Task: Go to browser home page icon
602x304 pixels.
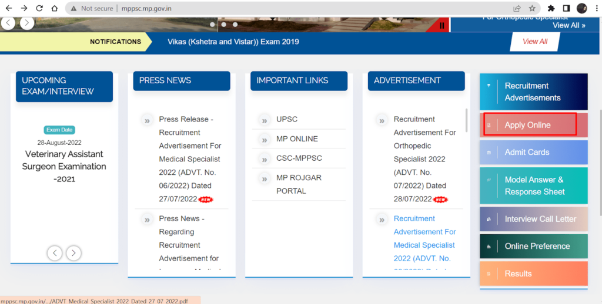Action: (55, 9)
